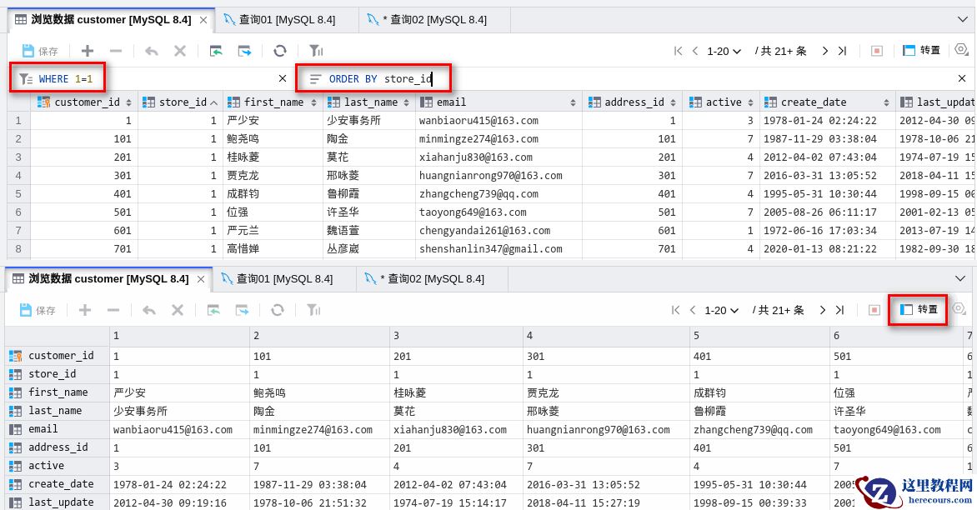Viewport: 977px width, 510px height.
Task: Go to next page in lower panel
Action: point(823,310)
